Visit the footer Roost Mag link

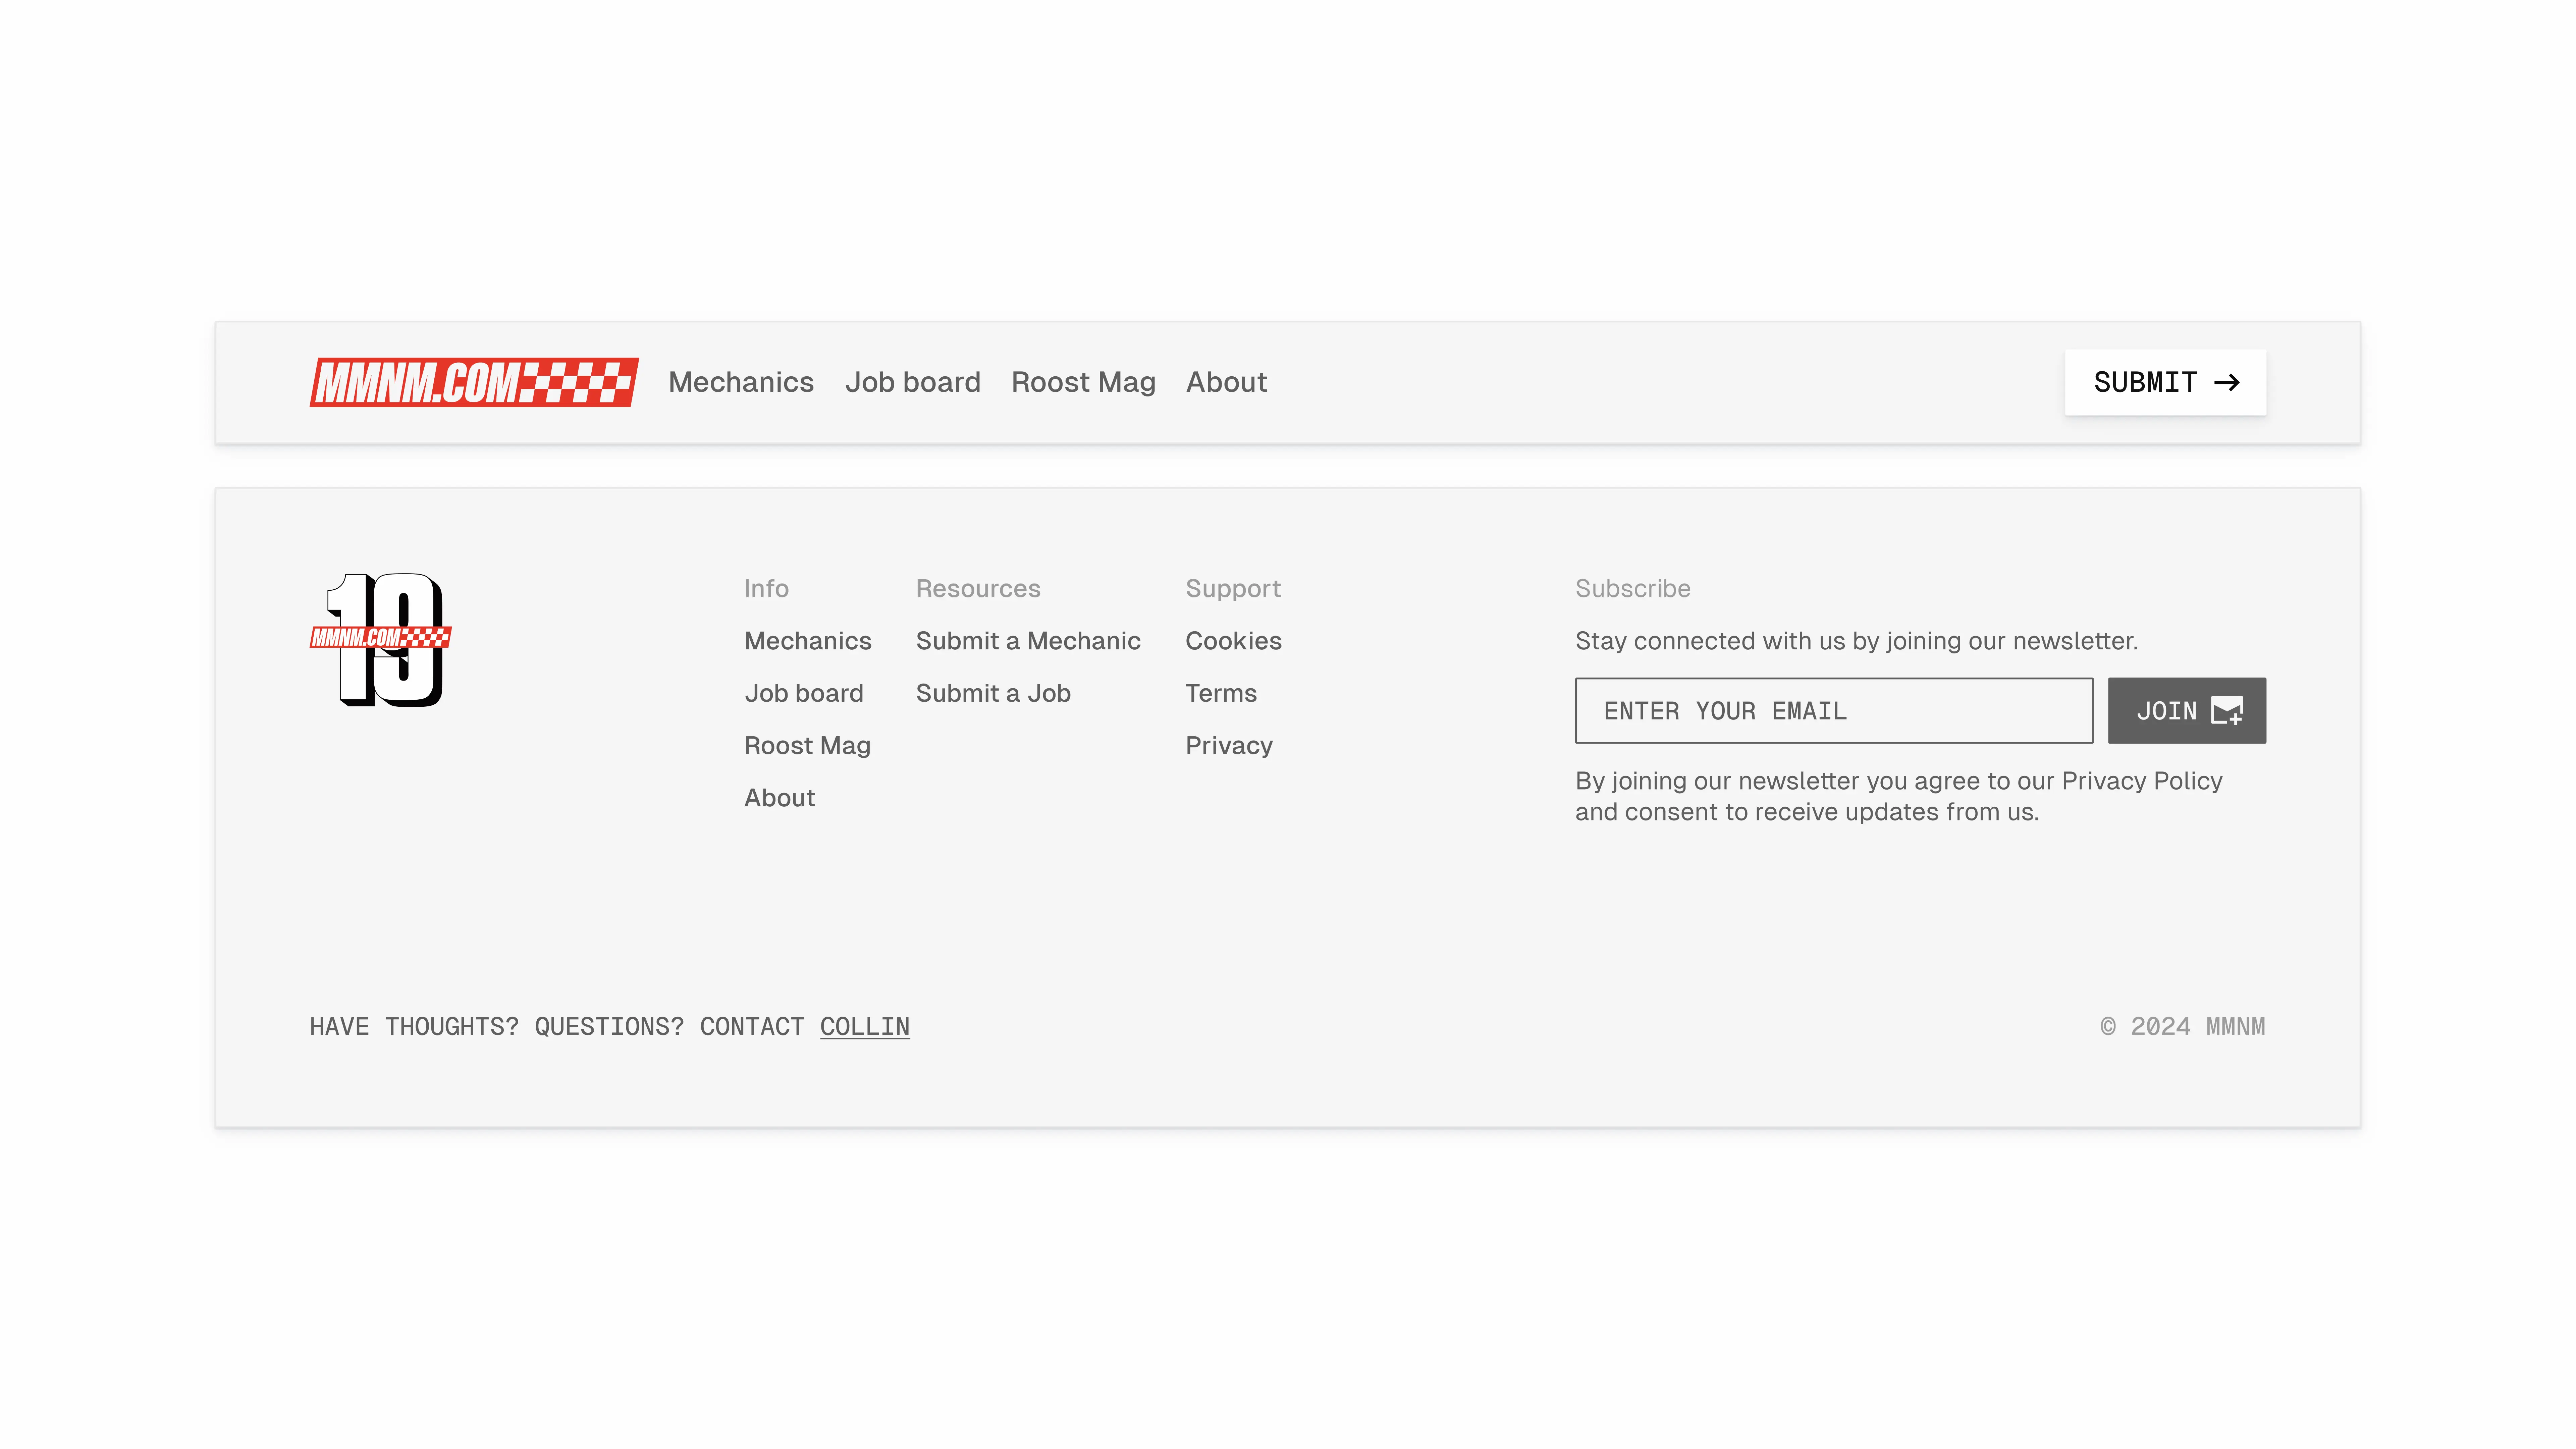pyautogui.click(x=807, y=746)
